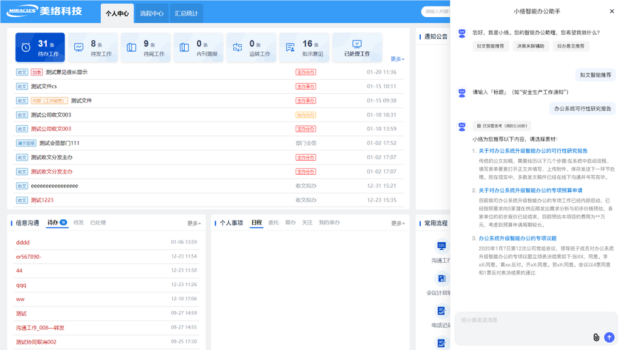
Task: Open the 待发工作 chart icon card
Action: click(x=79, y=48)
